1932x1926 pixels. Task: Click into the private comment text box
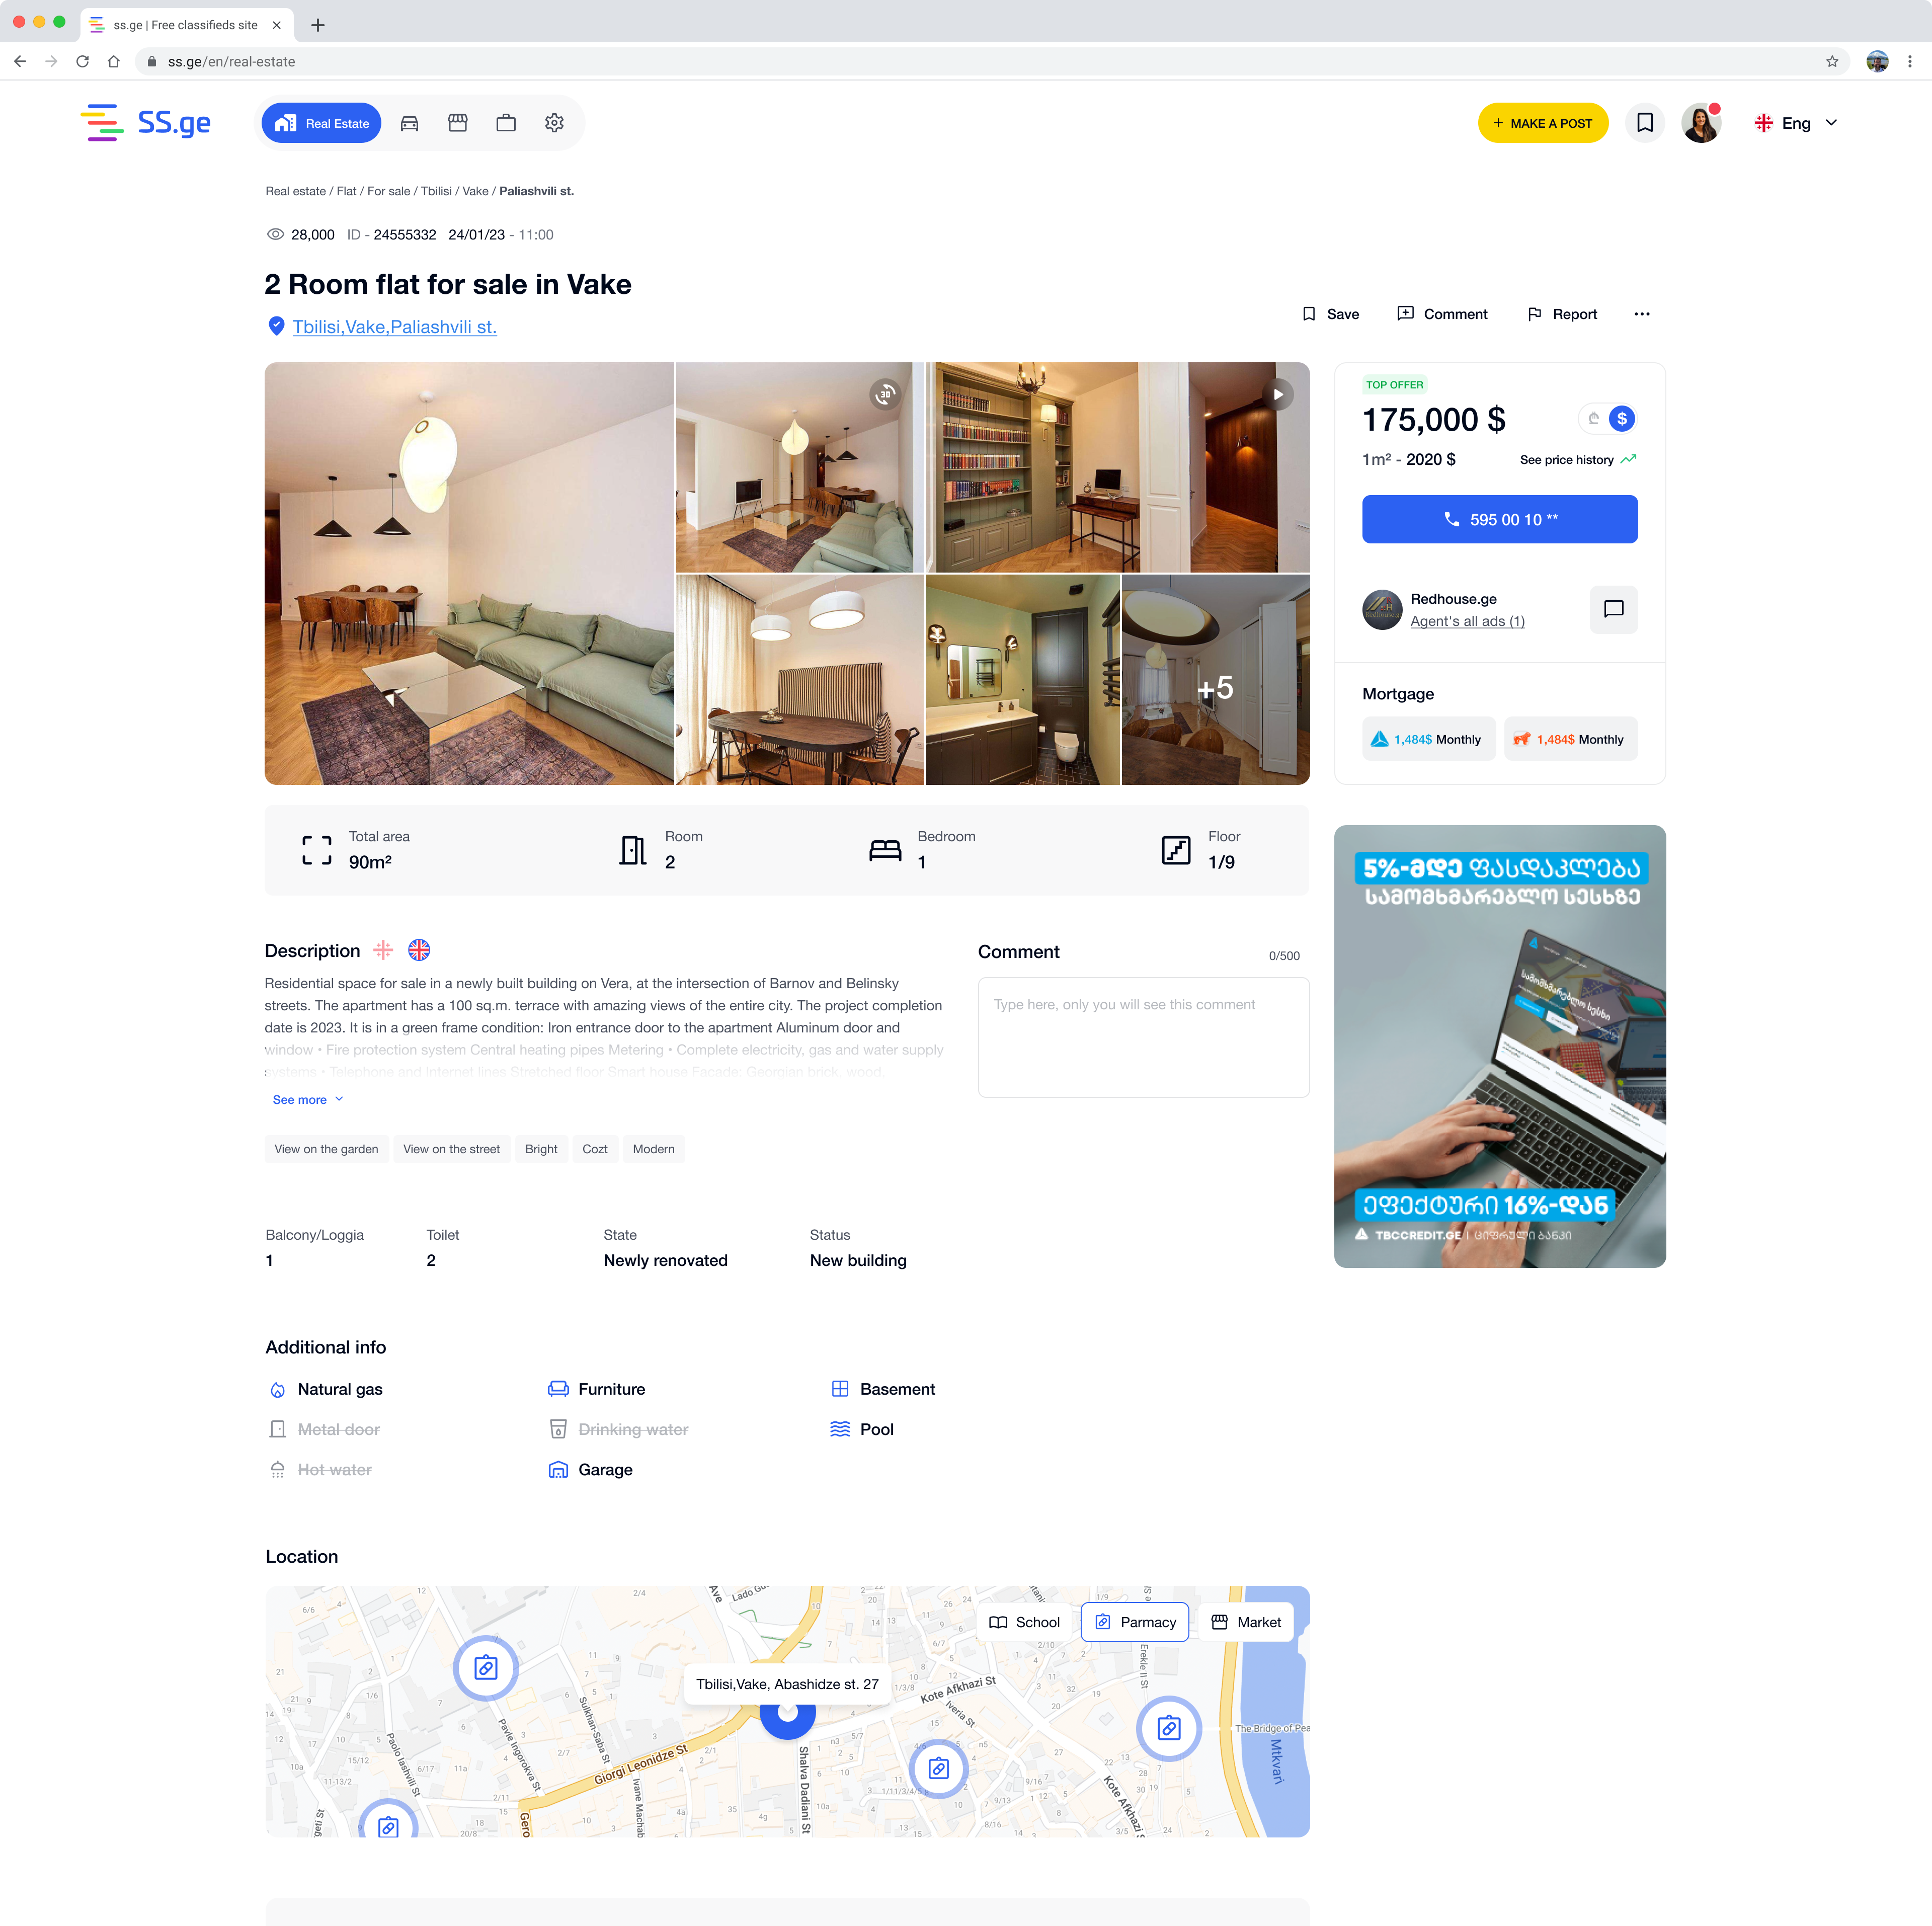(x=1143, y=1037)
